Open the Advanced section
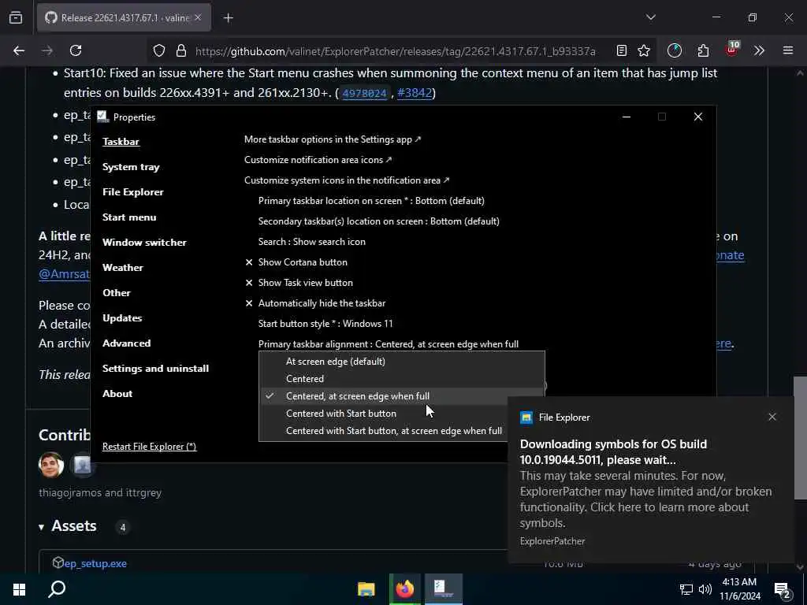The height and width of the screenshot is (605, 807). [126, 343]
